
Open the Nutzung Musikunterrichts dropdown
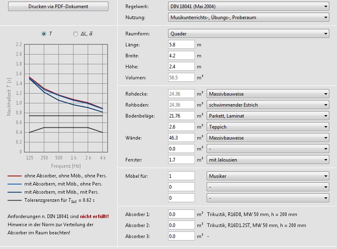pos(248,17)
